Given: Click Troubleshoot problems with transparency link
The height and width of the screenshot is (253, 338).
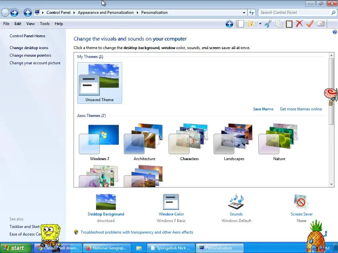Looking at the screenshot, I should tap(137, 232).
